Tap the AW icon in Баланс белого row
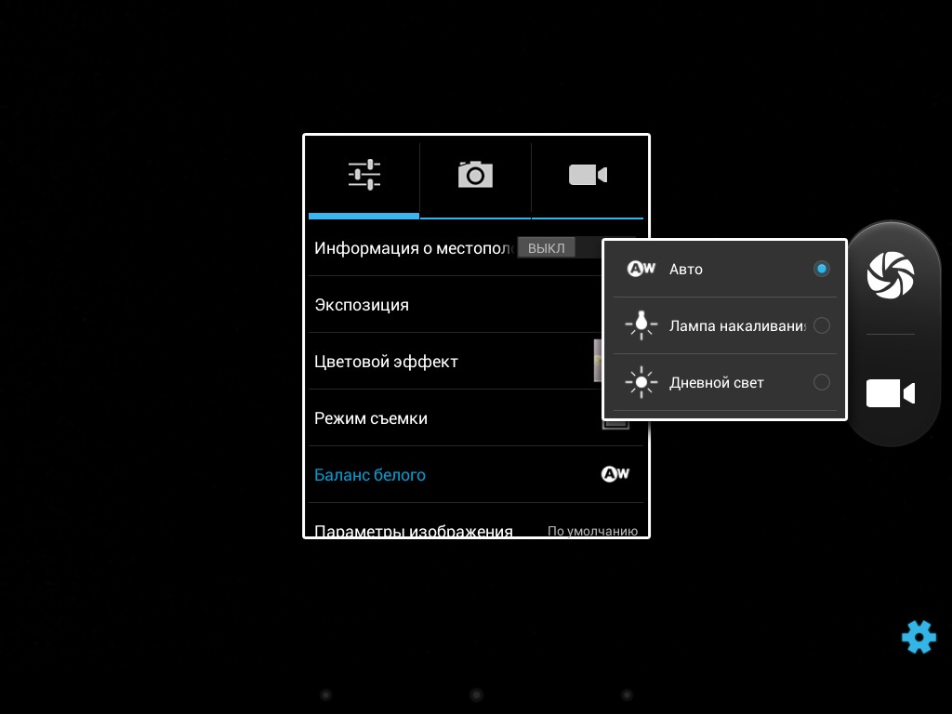This screenshot has height=714, width=952. click(x=615, y=474)
